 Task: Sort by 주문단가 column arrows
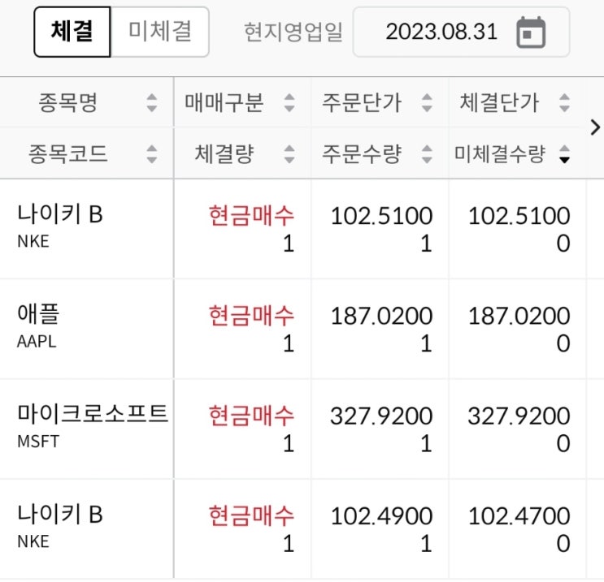tap(427, 103)
